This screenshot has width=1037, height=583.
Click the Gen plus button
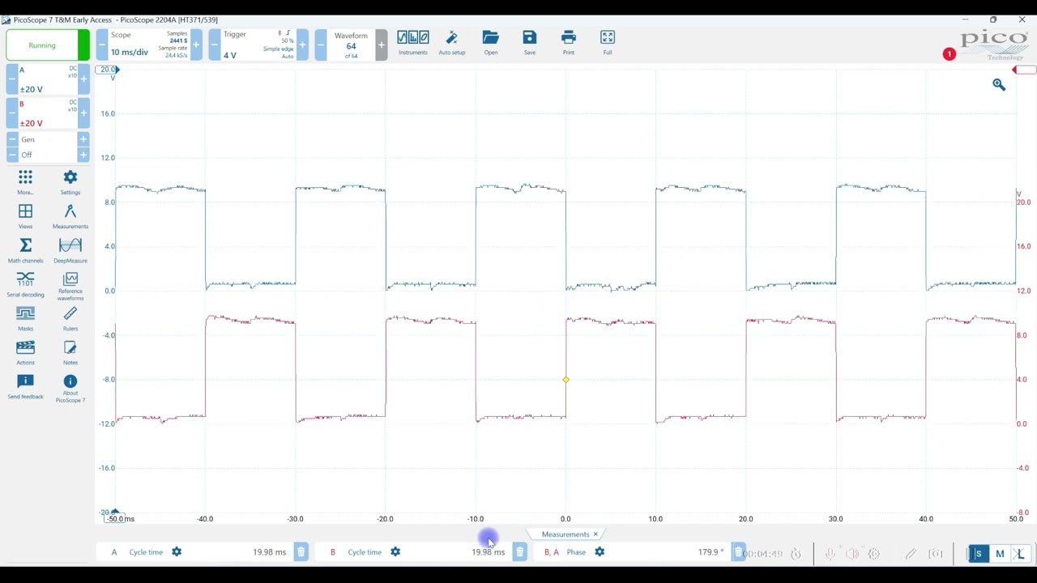[83, 139]
